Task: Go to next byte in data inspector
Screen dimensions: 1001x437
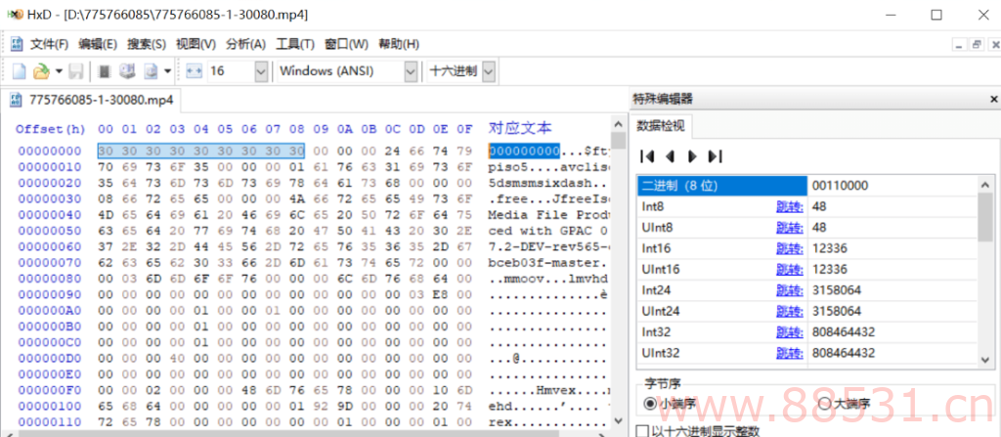Action: point(692,156)
